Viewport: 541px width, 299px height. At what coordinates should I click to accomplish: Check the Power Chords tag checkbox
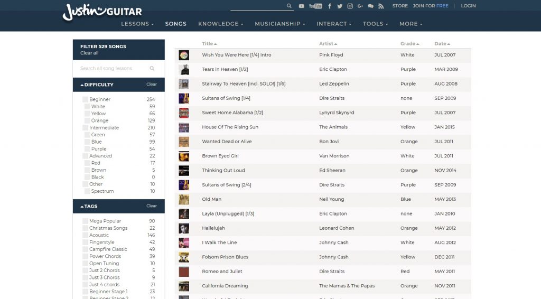85,257
